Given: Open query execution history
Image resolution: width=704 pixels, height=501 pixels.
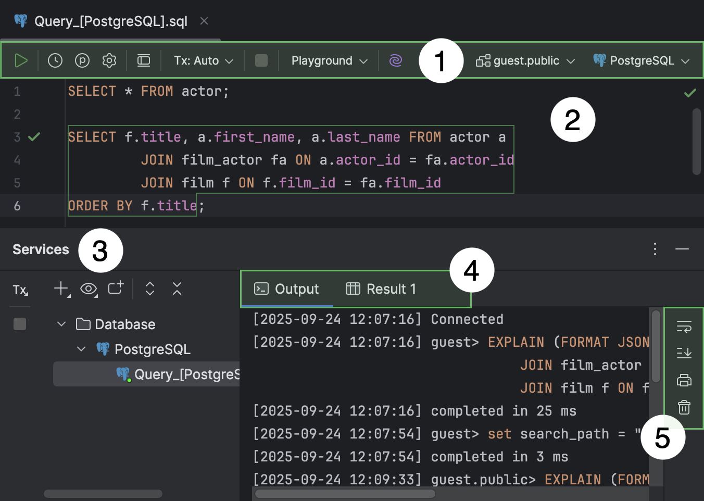Looking at the screenshot, I should pyautogui.click(x=55, y=60).
